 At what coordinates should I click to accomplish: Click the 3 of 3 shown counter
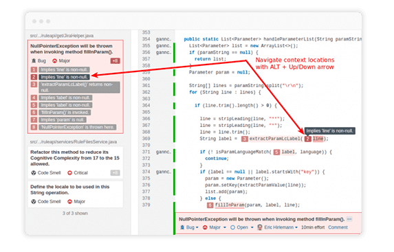click(75, 213)
